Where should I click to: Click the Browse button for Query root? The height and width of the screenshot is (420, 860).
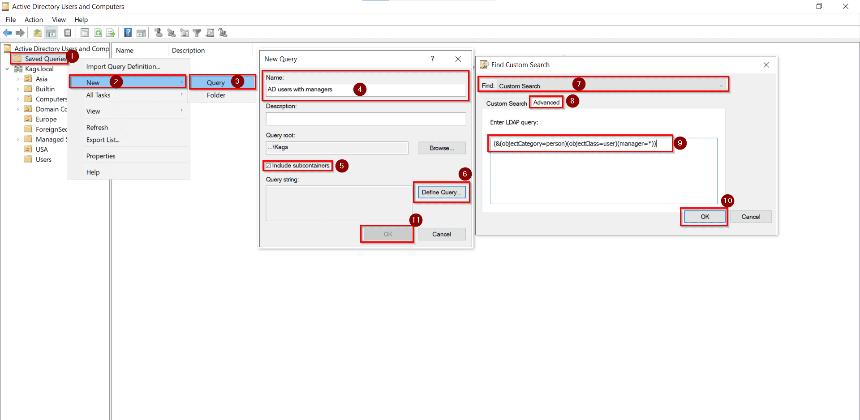tap(442, 148)
